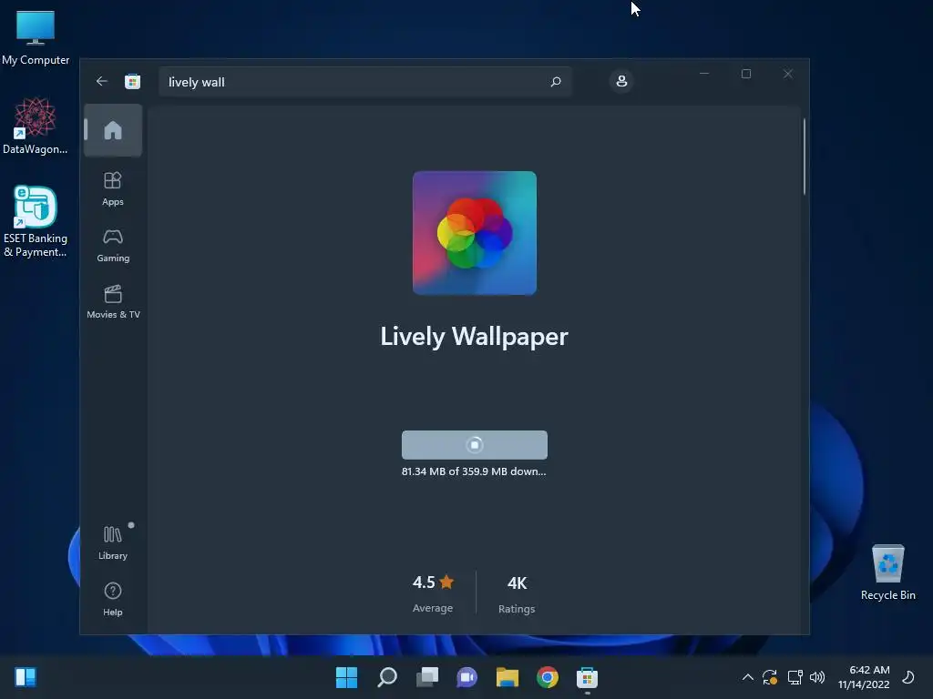
Task: Click the Lively Wallpaper title text
Action: click(474, 337)
